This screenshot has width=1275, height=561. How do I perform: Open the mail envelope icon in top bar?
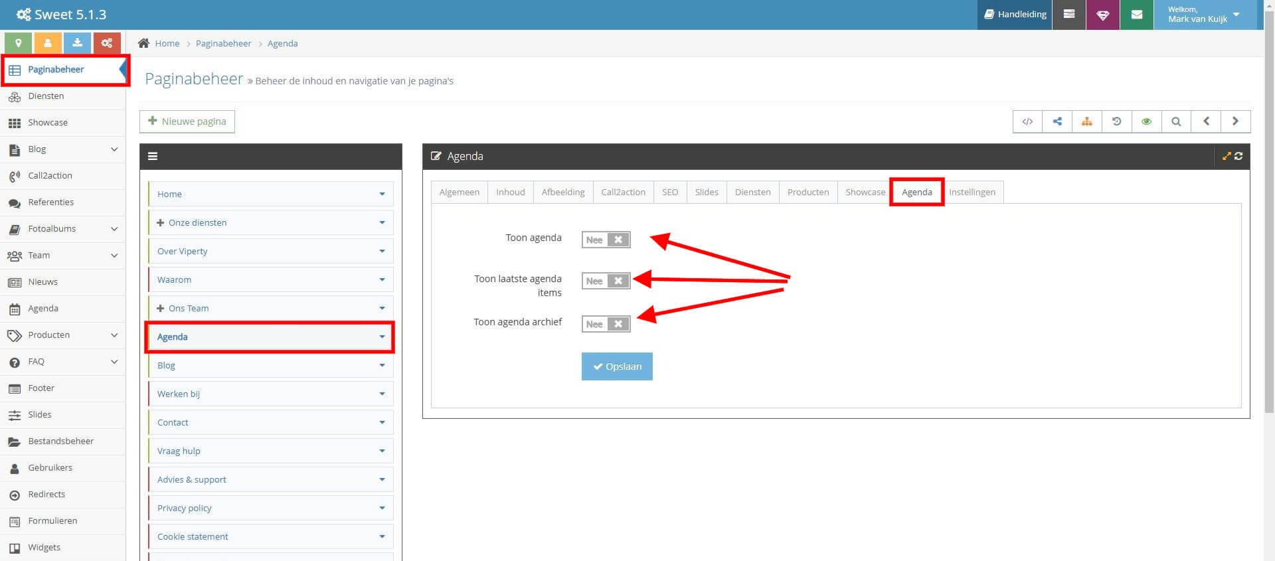[1137, 15]
